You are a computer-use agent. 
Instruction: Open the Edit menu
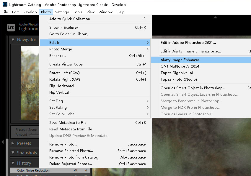pyautogui.click(x=15, y=12)
